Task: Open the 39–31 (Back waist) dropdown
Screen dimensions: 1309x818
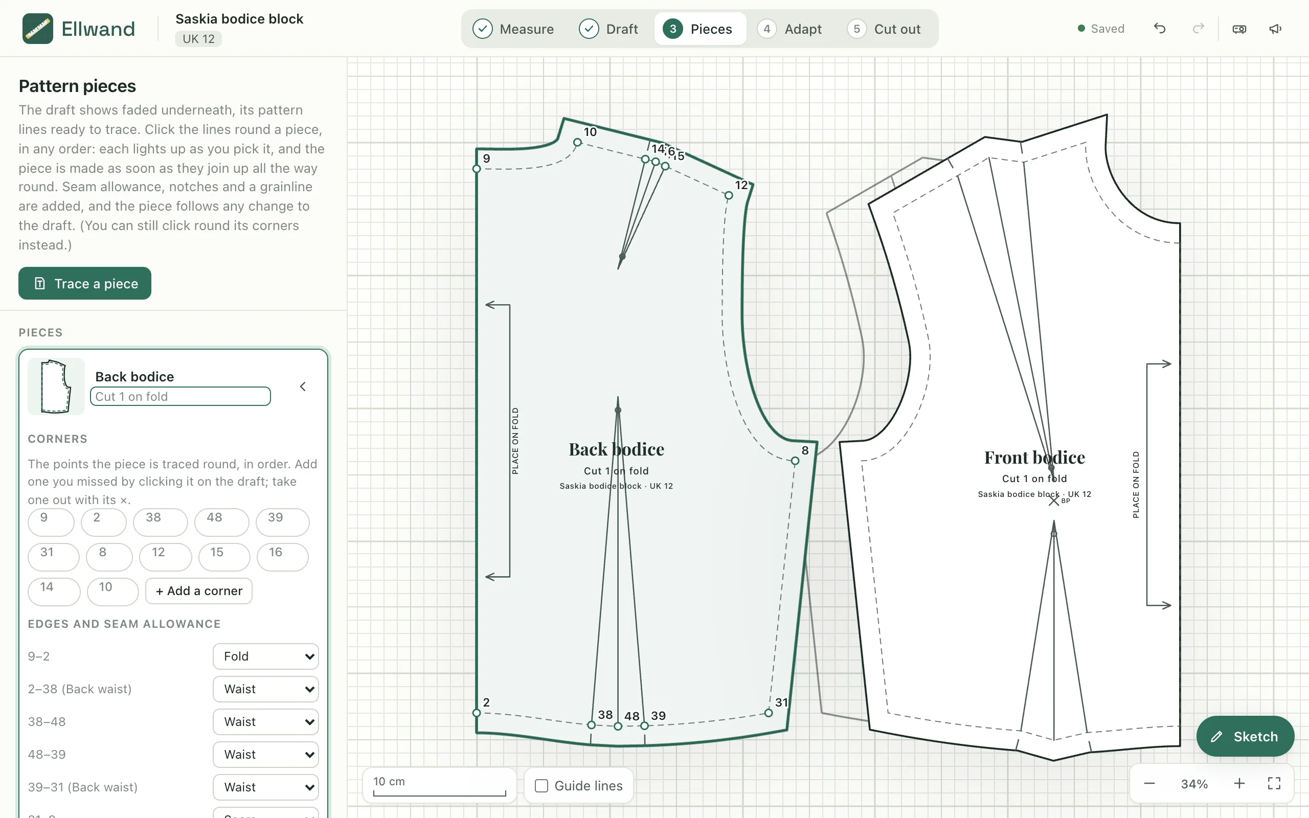Action: pyautogui.click(x=265, y=787)
